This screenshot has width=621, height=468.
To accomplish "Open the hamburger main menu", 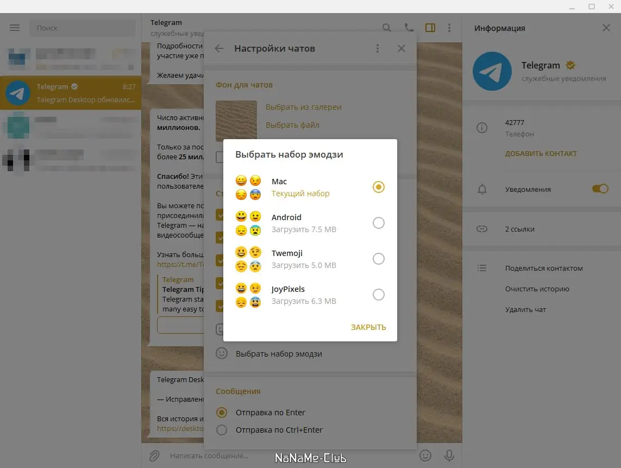I will coord(15,28).
